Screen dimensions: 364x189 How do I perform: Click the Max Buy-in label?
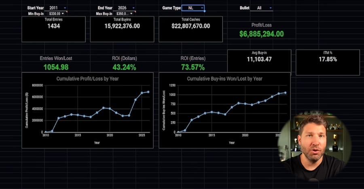pos(104,14)
